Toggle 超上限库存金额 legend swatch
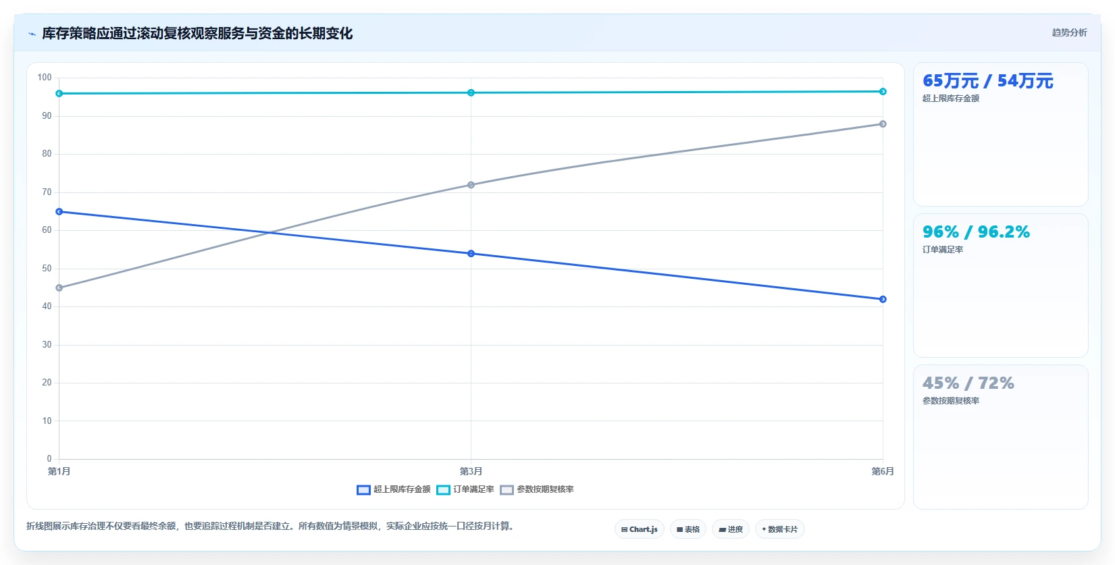Viewport: 1115px width, 565px height. pyautogui.click(x=363, y=490)
